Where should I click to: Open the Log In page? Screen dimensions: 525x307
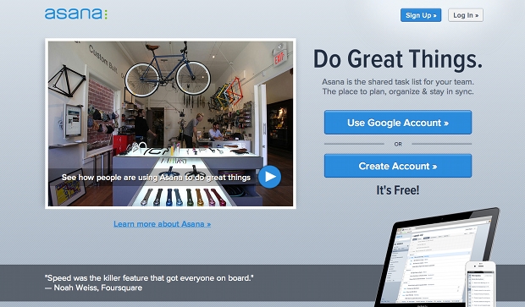[466, 15]
